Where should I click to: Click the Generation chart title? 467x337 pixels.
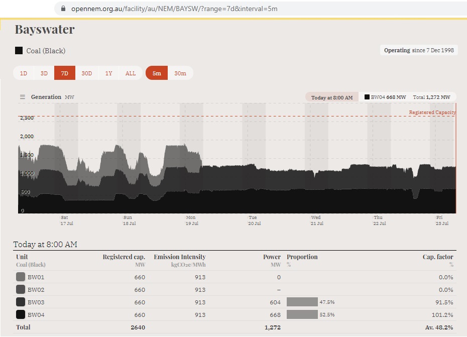pyautogui.click(x=46, y=97)
